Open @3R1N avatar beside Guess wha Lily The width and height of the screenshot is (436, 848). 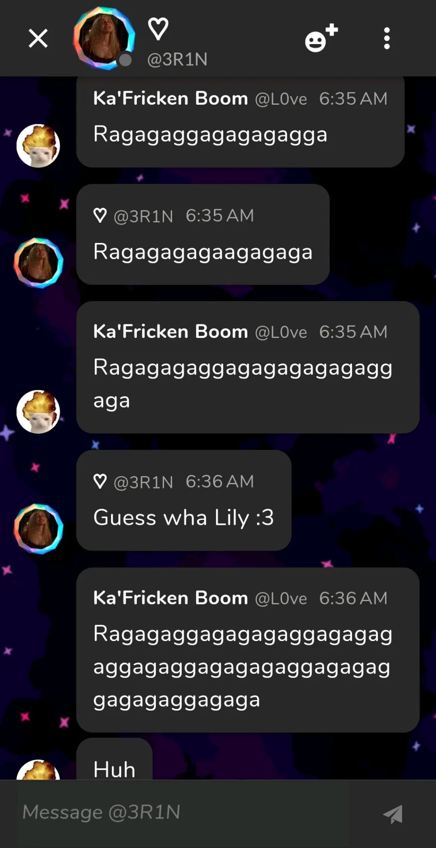38,528
